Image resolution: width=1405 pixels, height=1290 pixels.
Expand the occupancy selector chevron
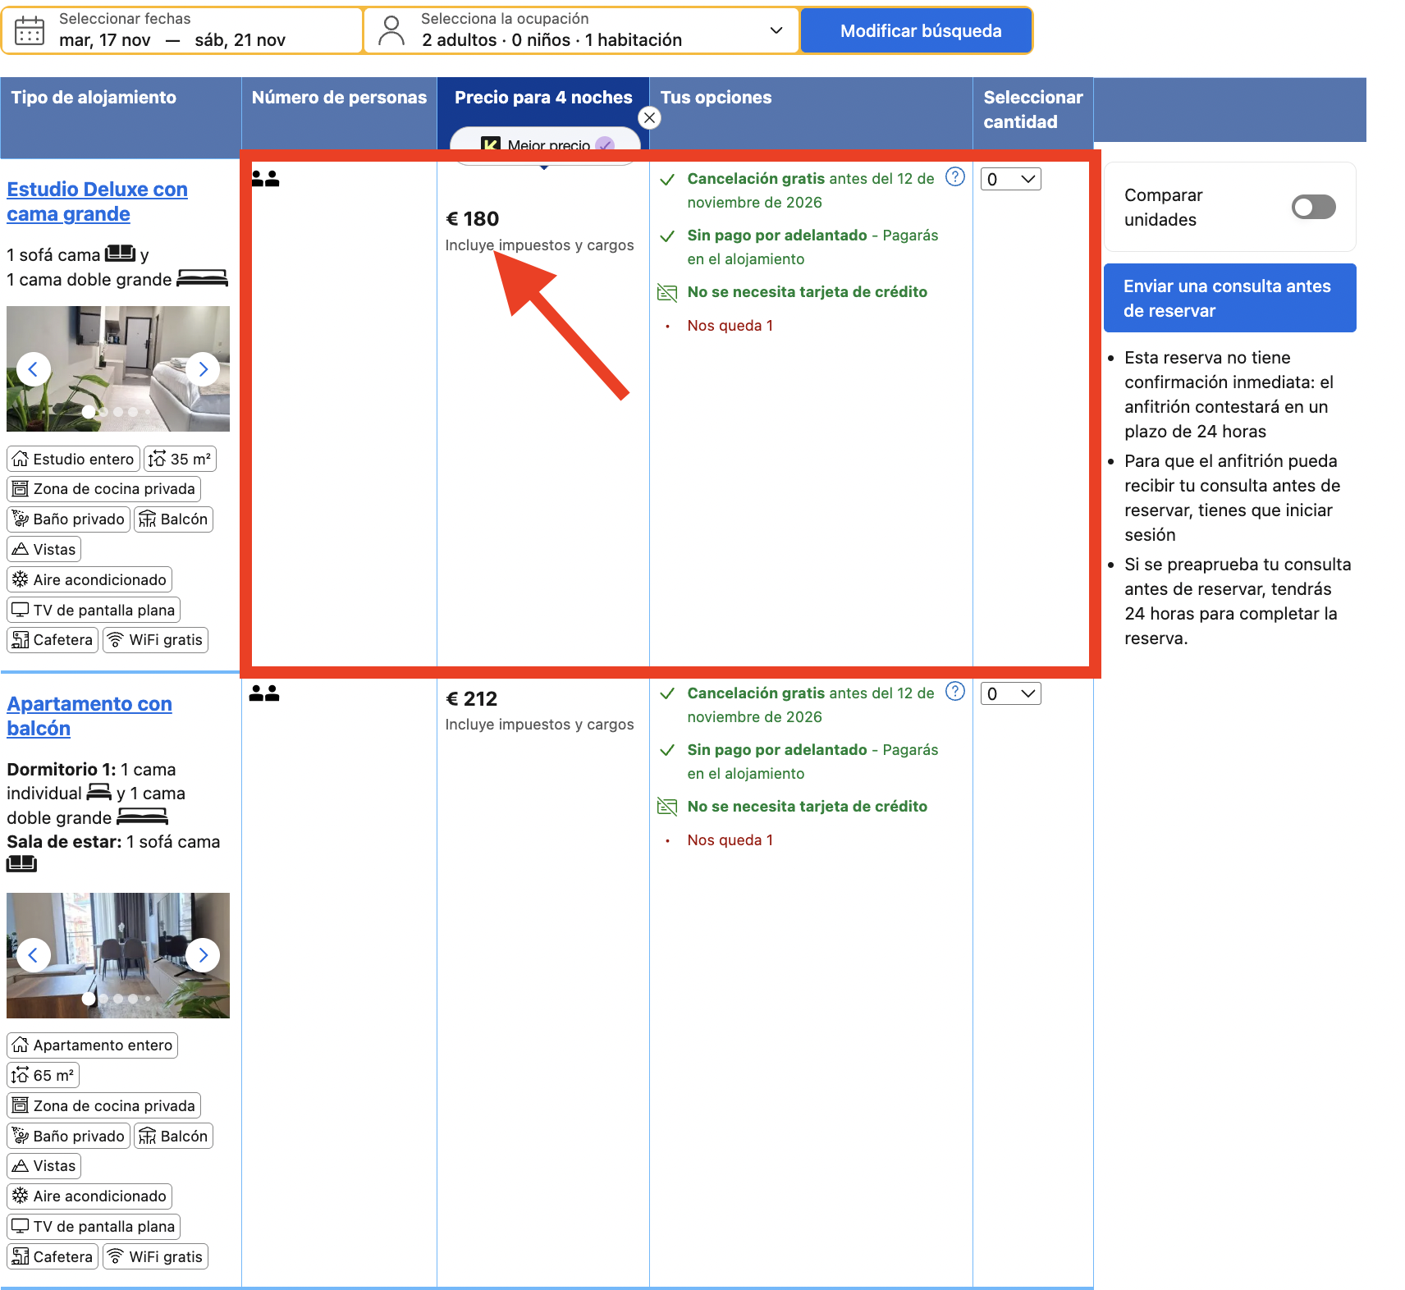(x=776, y=30)
